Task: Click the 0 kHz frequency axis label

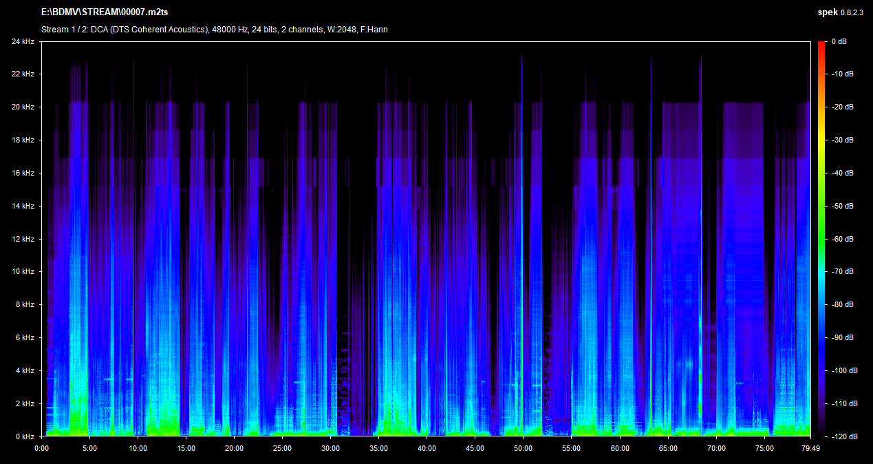Action: [x=25, y=436]
